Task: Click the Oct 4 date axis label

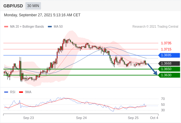Action: [x=154, y=118]
